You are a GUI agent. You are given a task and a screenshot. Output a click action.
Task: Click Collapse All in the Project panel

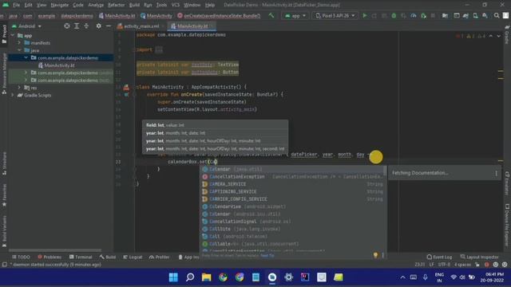click(x=86, y=26)
